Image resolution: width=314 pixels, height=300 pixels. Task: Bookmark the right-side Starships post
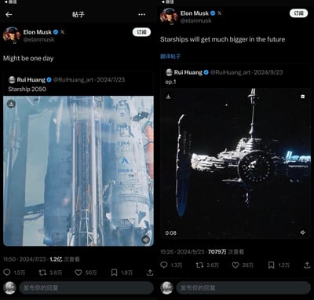click(272, 265)
